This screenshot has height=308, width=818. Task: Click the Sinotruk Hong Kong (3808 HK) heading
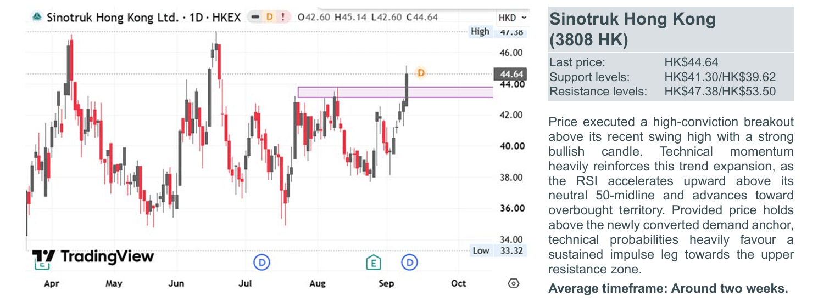[632, 30]
